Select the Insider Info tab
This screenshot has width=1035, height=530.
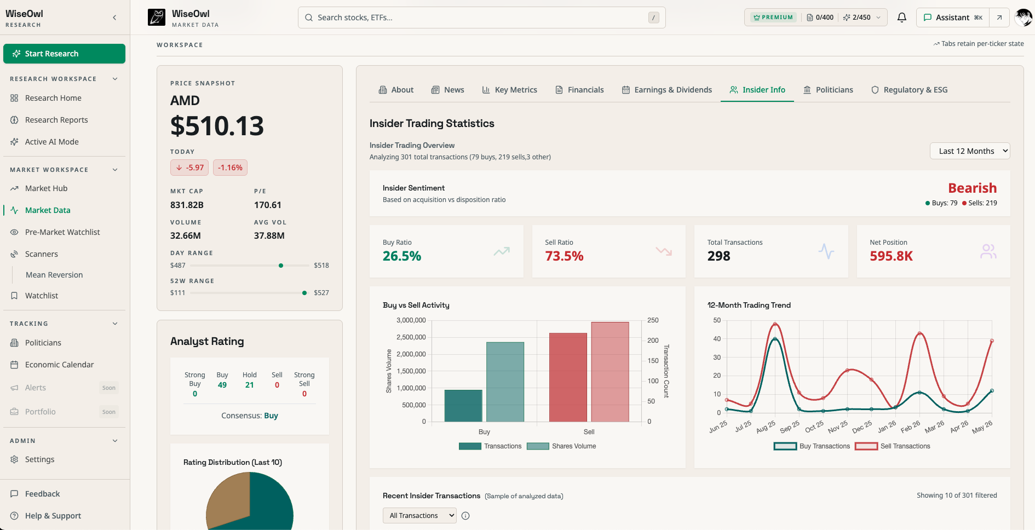757,90
